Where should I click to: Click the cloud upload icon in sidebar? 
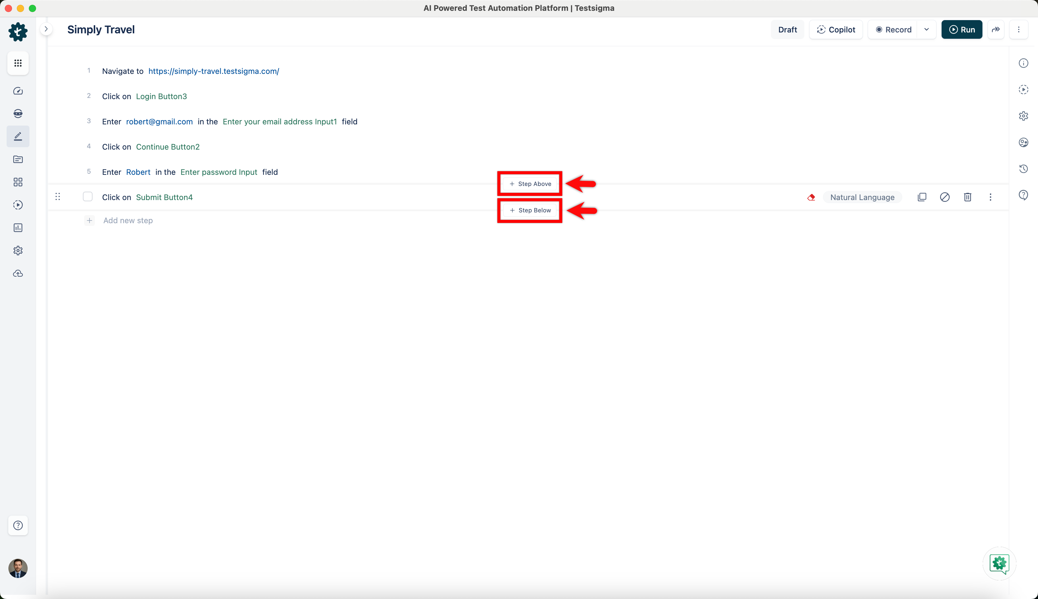coord(18,274)
